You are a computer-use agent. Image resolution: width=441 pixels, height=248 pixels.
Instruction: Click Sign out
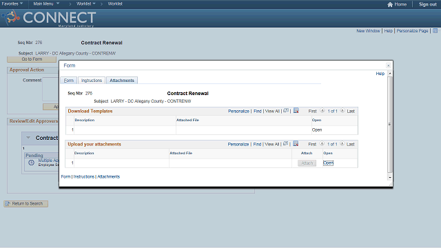coord(427,5)
